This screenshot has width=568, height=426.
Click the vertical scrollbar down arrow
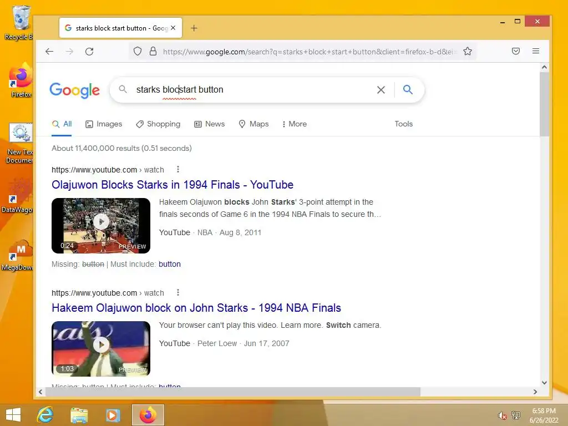[544, 383]
